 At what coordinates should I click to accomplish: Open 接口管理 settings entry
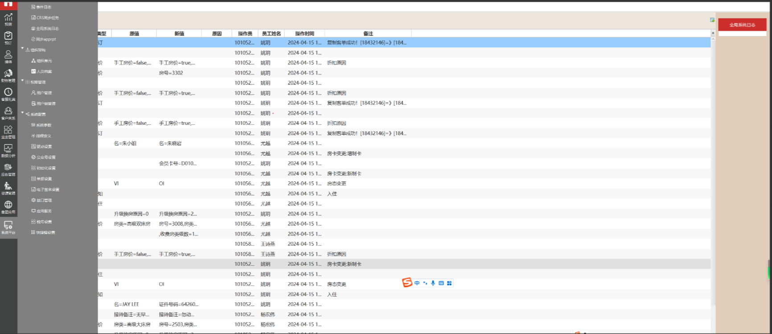point(44,200)
